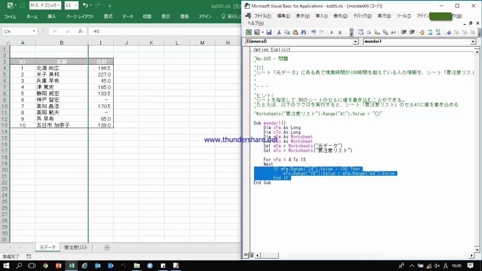Open the (General) object dropdown

pyautogui.click(x=355, y=42)
